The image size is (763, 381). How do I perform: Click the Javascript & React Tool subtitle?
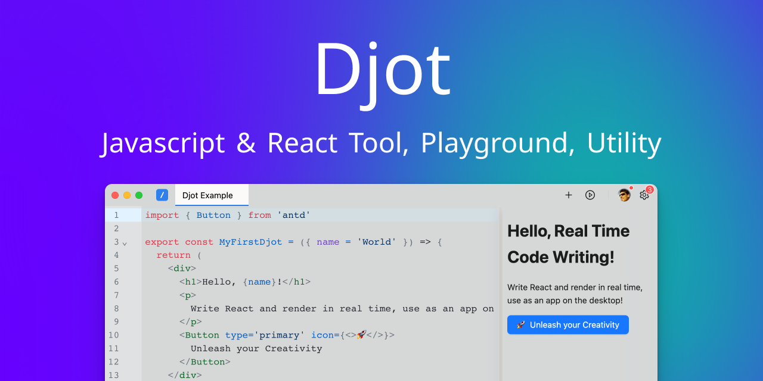coord(381,143)
